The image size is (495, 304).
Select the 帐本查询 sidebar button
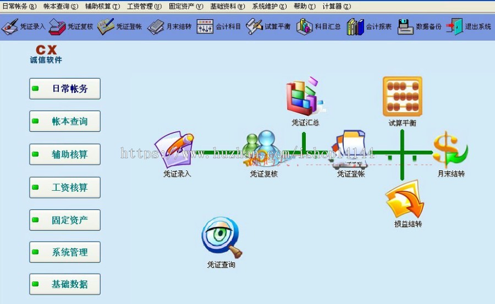tap(65, 121)
